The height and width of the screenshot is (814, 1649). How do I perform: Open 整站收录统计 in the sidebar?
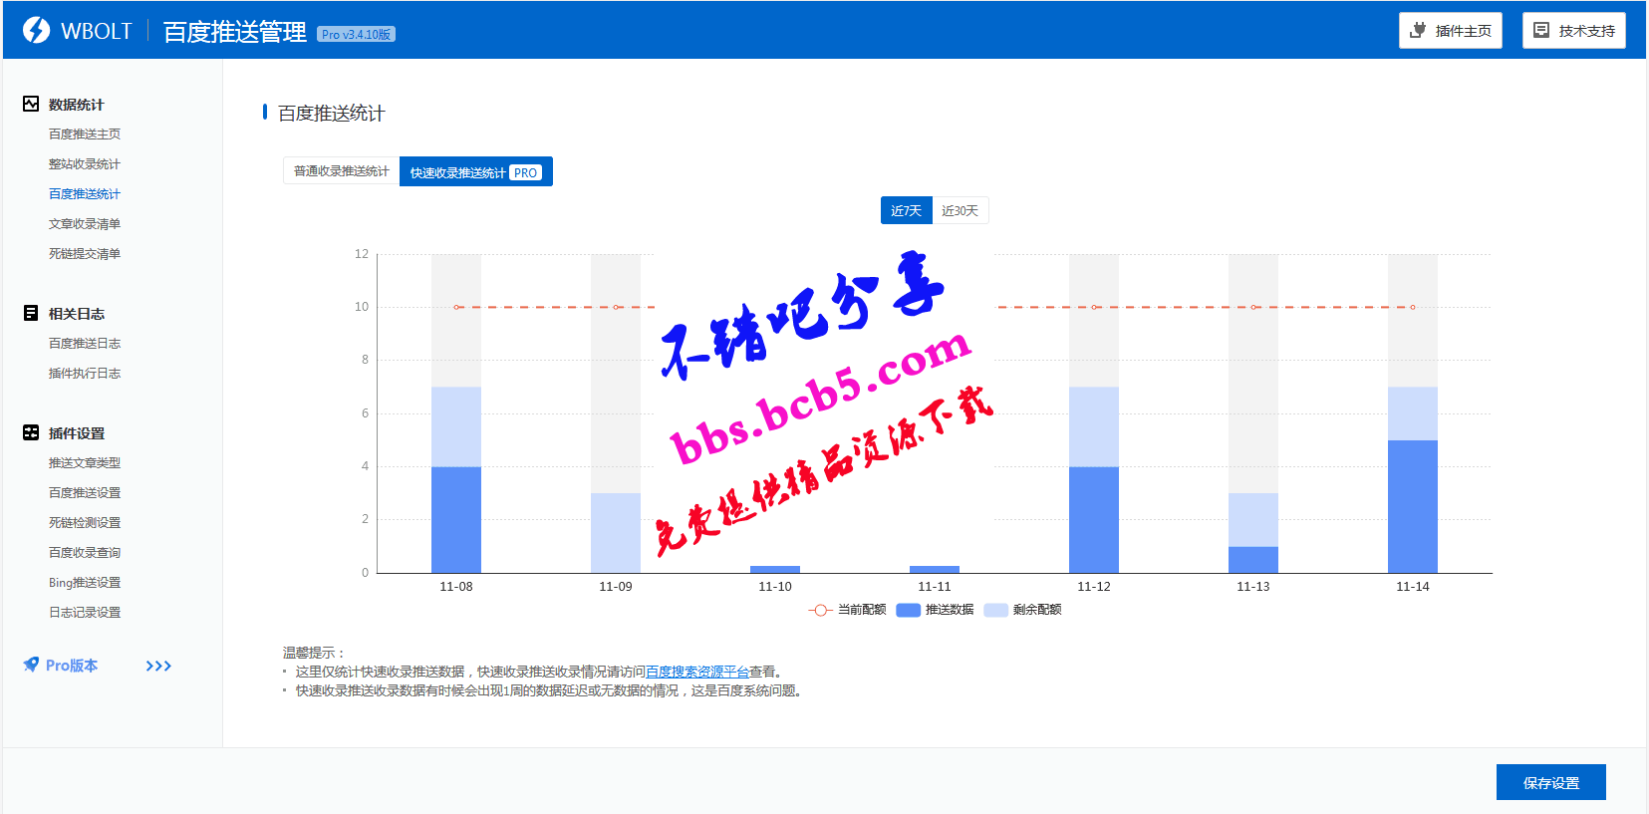coord(85,163)
